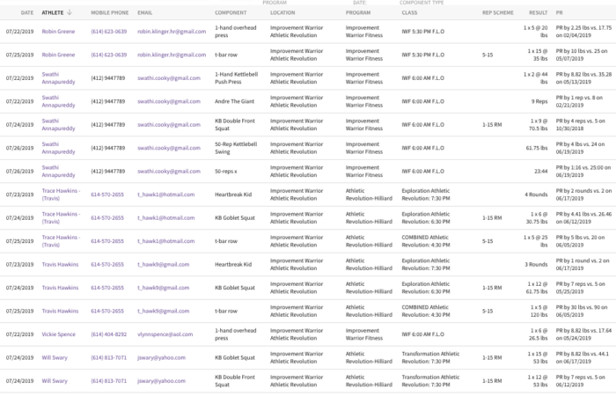Viewport: 616px width, 396px height.
Task: Sort by the ATHLETE column header
Action: (53, 12)
